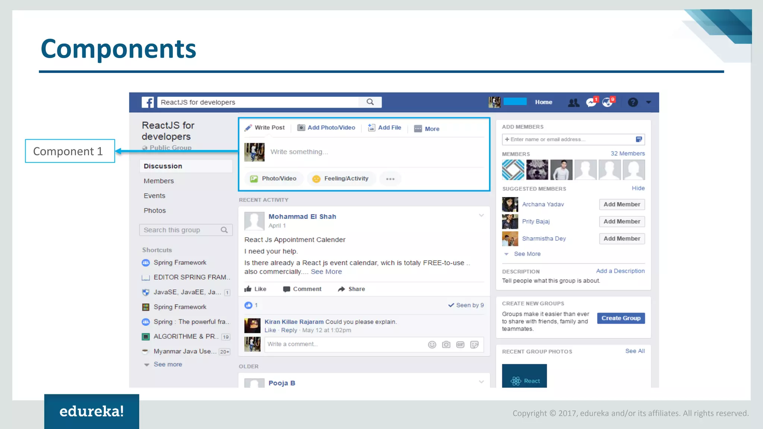Open the Photos section
The height and width of the screenshot is (429, 763).
(x=155, y=211)
